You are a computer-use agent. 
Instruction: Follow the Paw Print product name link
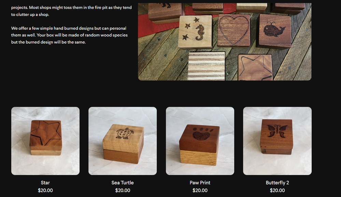point(200,183)
